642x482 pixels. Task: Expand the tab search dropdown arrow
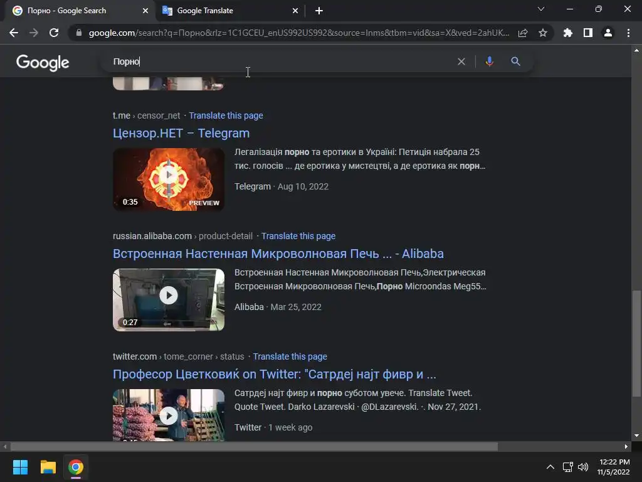click(x=541, y=9)
